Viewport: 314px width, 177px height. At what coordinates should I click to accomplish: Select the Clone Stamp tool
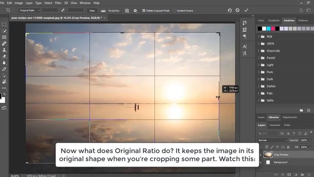[x=4, y=50]
